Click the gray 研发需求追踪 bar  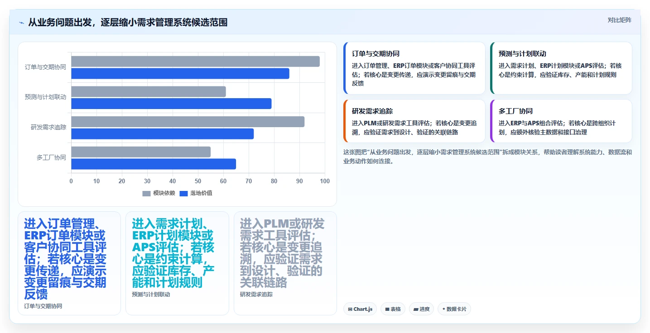click(188, 122)
